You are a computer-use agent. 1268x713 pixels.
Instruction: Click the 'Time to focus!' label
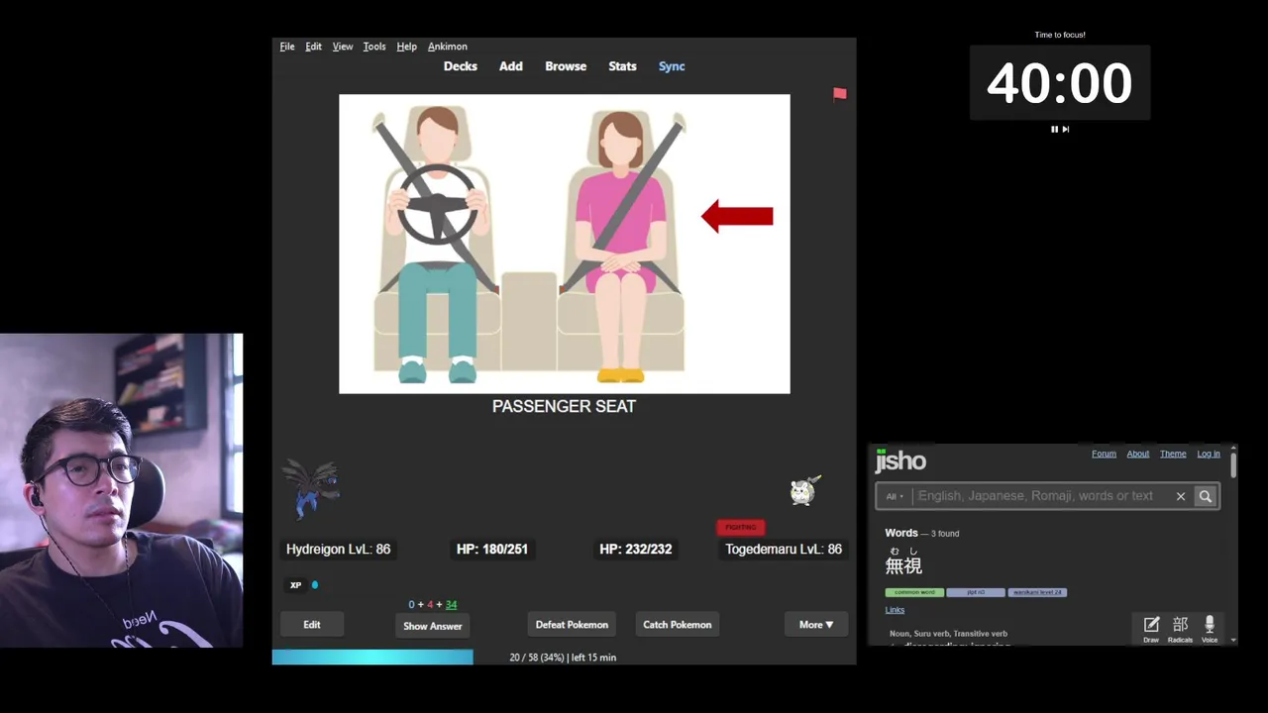coord(1060,35)
